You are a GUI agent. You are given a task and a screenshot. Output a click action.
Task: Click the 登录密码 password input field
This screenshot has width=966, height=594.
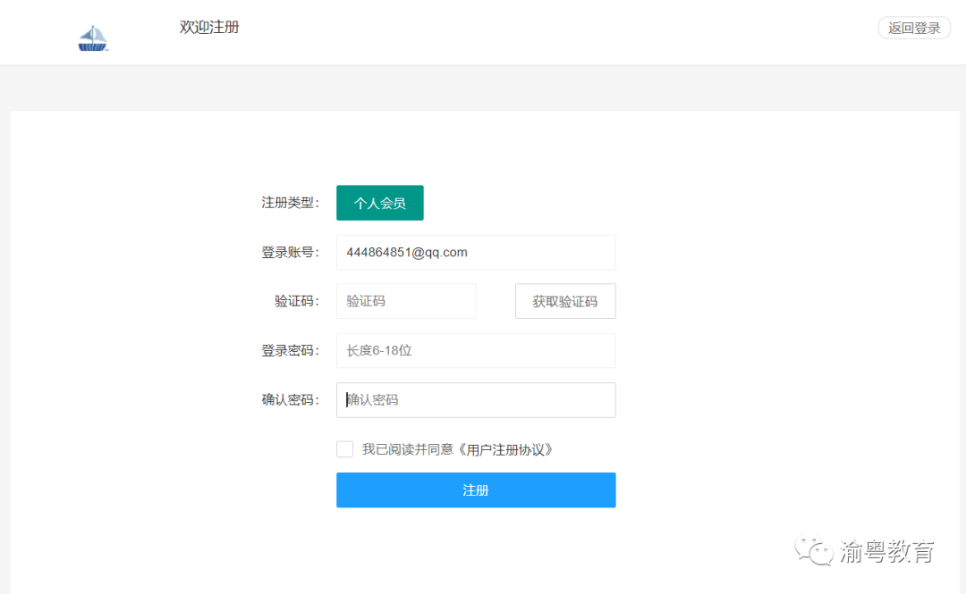pos(475,350)
